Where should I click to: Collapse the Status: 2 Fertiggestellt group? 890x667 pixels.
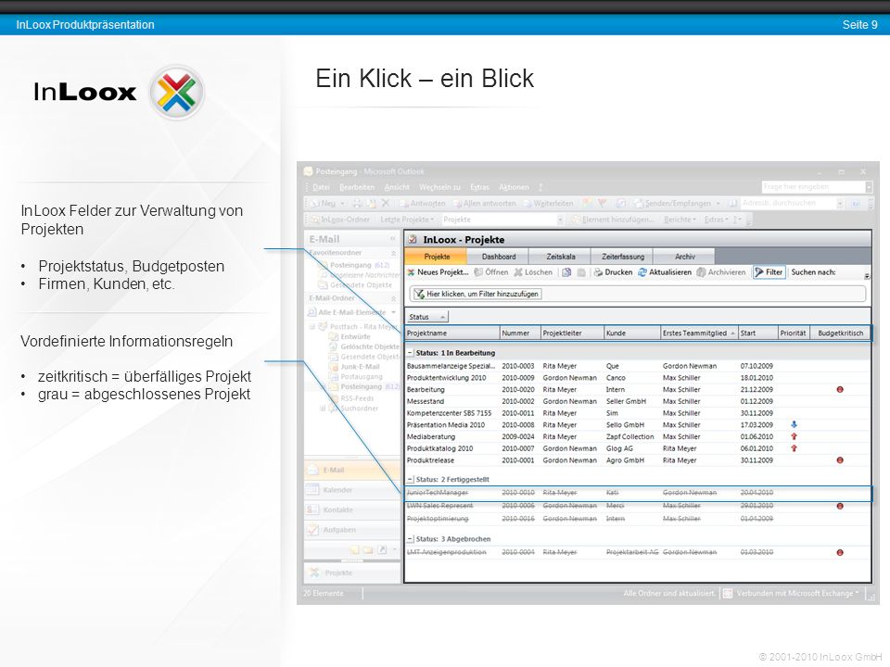pyautogui.click(x=411, y=479)
